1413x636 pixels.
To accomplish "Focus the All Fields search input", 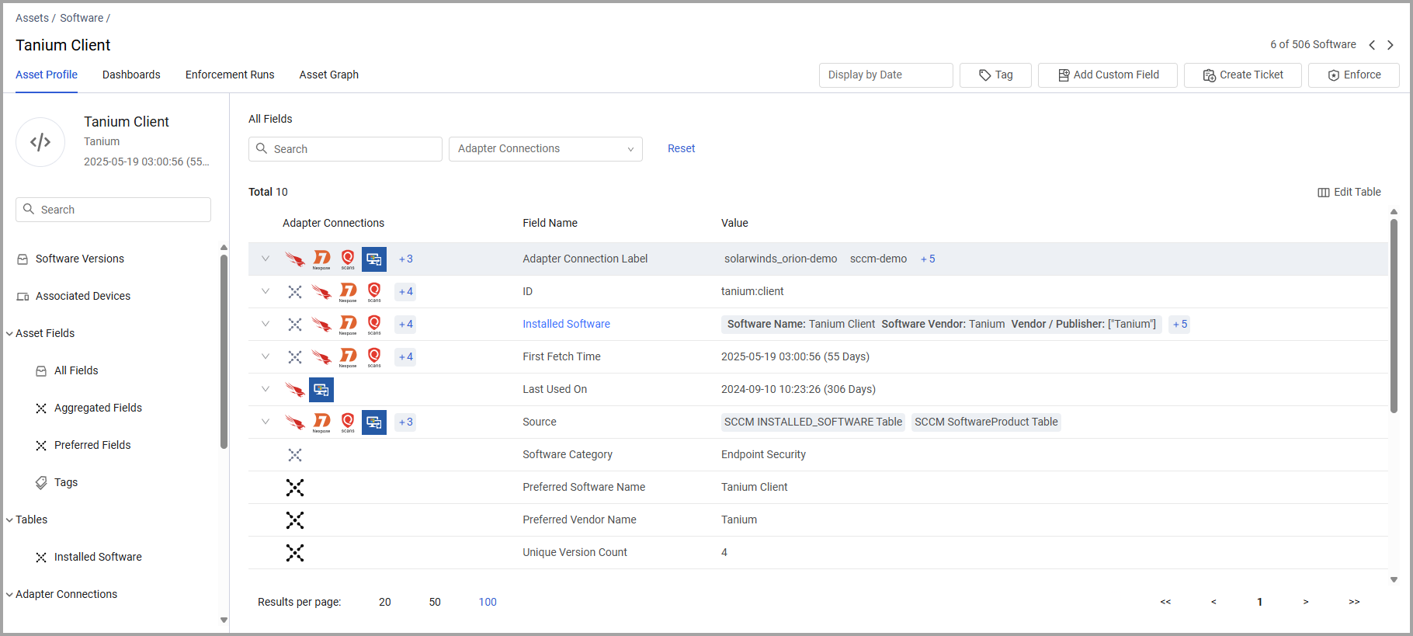I will point(345,149).
